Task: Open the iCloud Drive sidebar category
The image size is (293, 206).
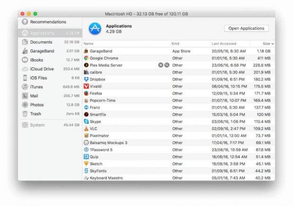Action: [x=42, y=69]
